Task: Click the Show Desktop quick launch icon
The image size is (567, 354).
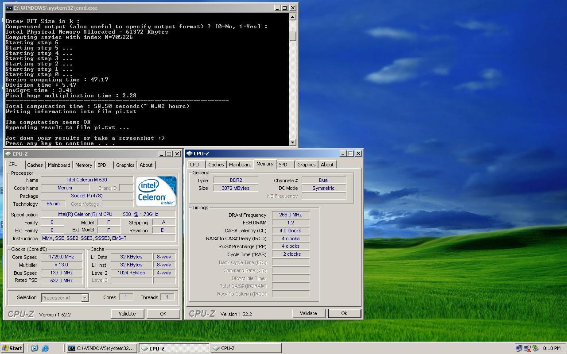Action: [x=35, y=348]
